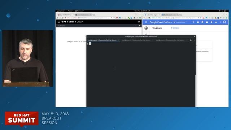Click the My Project title bar in OpenShift
The height and width of the screenshot is (130, 231).
99,26
